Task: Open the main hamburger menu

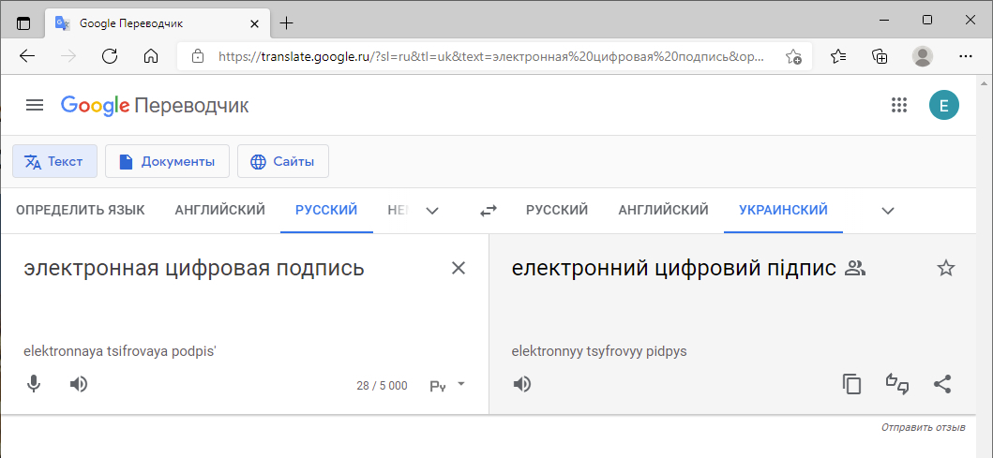Action: [x=35, y=105]
